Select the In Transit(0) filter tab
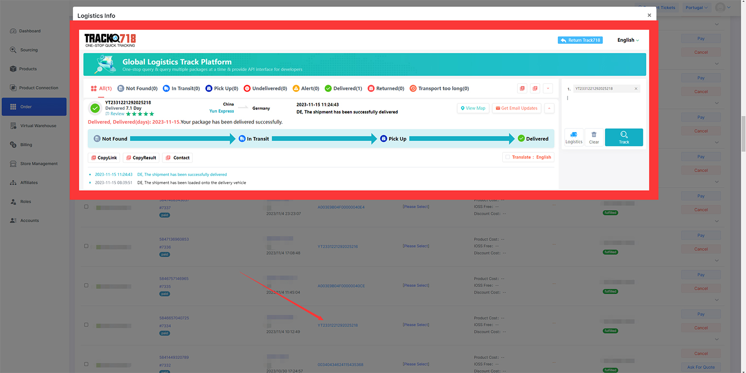 pyautogui.click(x=181, y=89)
